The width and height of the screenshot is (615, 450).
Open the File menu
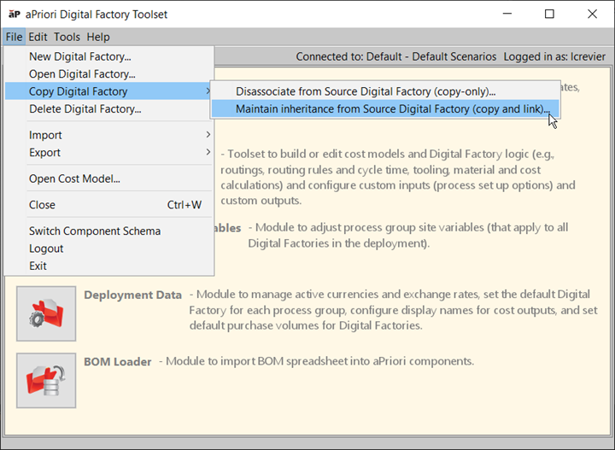(x=14, y=37)
